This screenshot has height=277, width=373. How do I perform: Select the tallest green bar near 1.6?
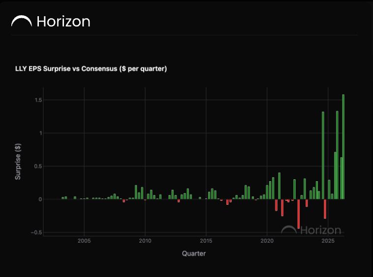(x=343, y=147)
